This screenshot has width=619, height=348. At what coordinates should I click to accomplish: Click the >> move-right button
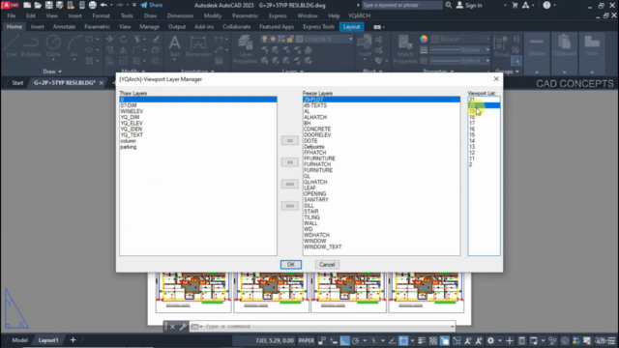[x=290, y=162]
